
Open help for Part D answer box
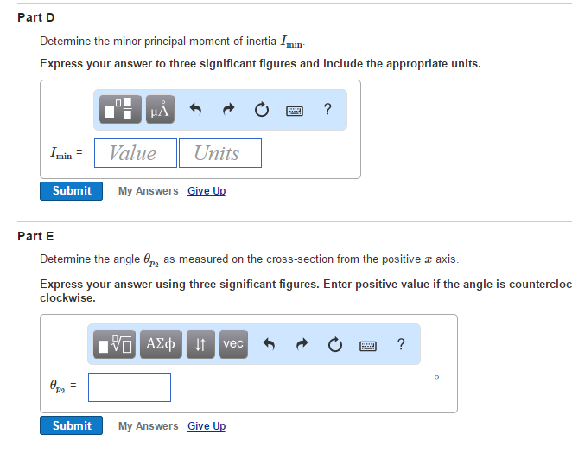click(327, 109)
